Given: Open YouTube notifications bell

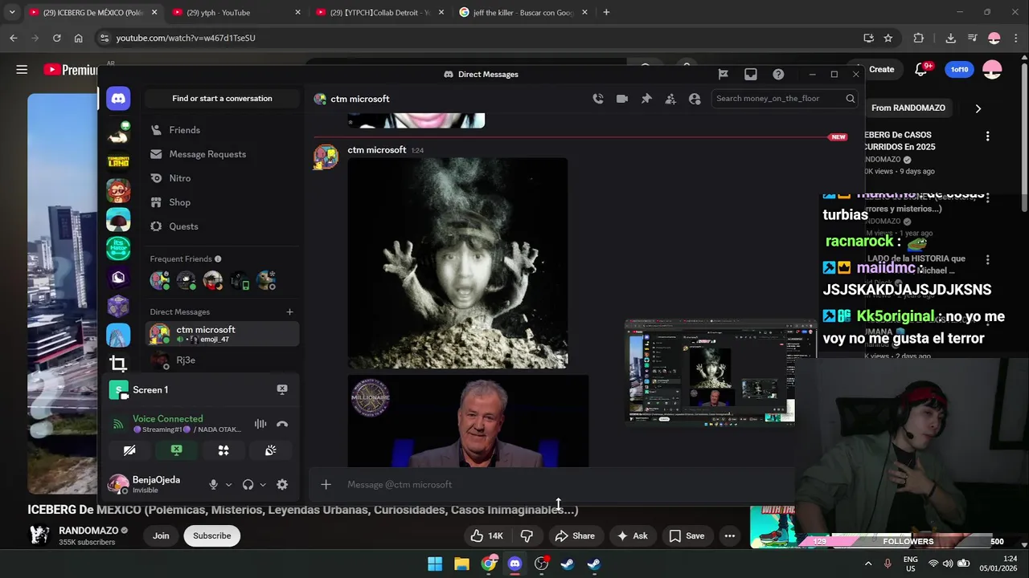Looking at the screenshot, I should click(922, 69).
